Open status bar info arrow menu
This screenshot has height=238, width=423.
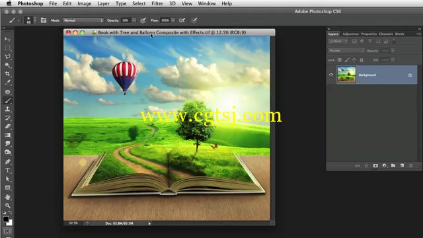(x=149, y=223)
